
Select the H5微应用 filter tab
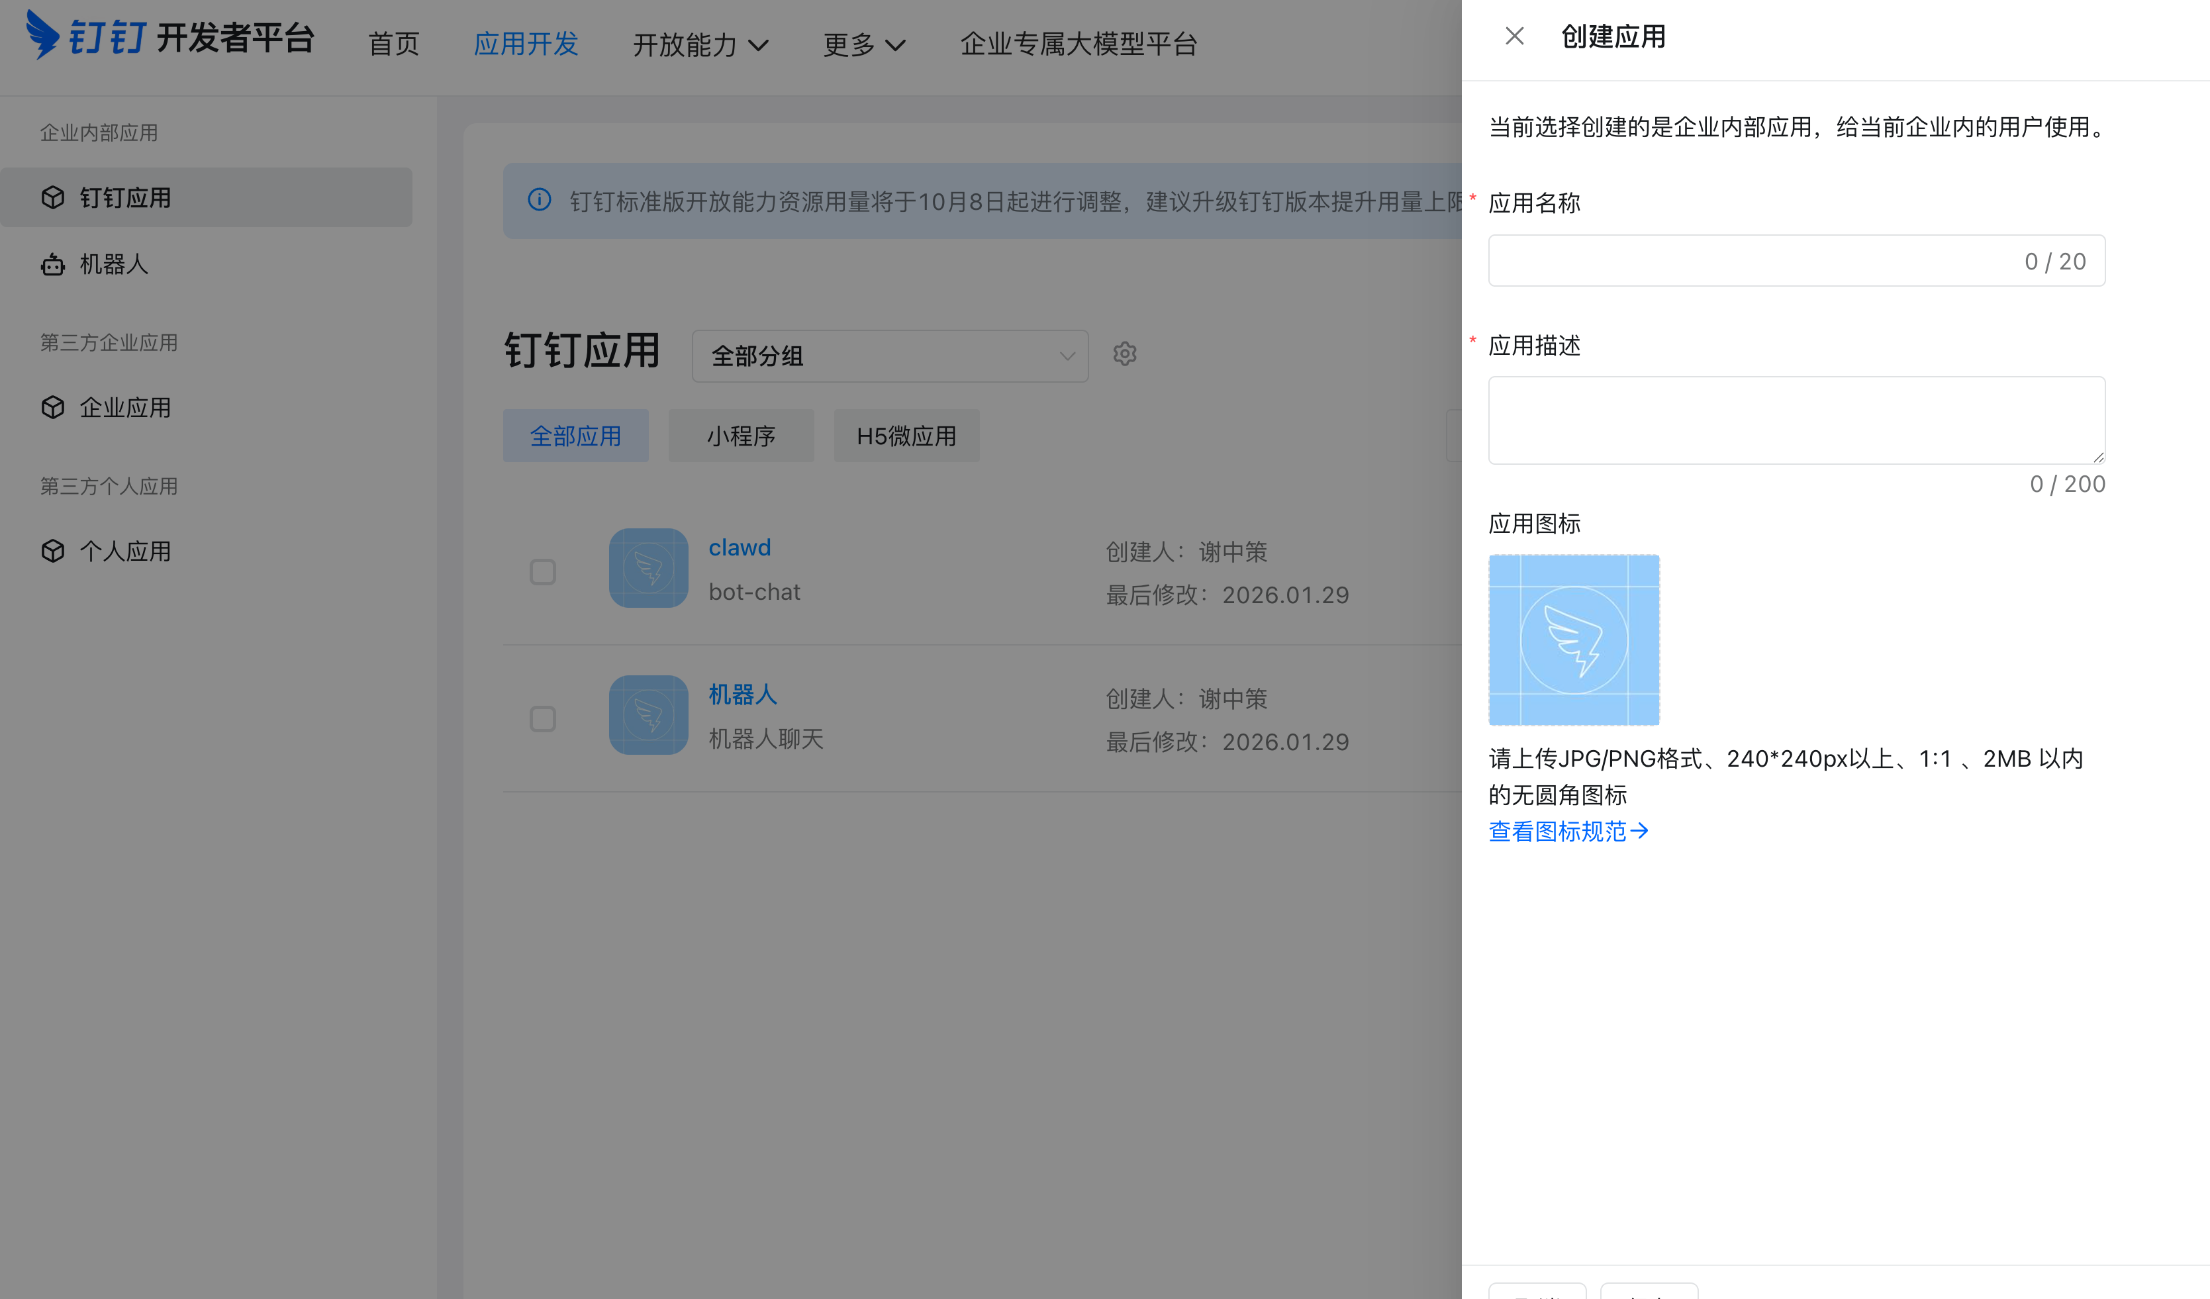coord(906,436)
